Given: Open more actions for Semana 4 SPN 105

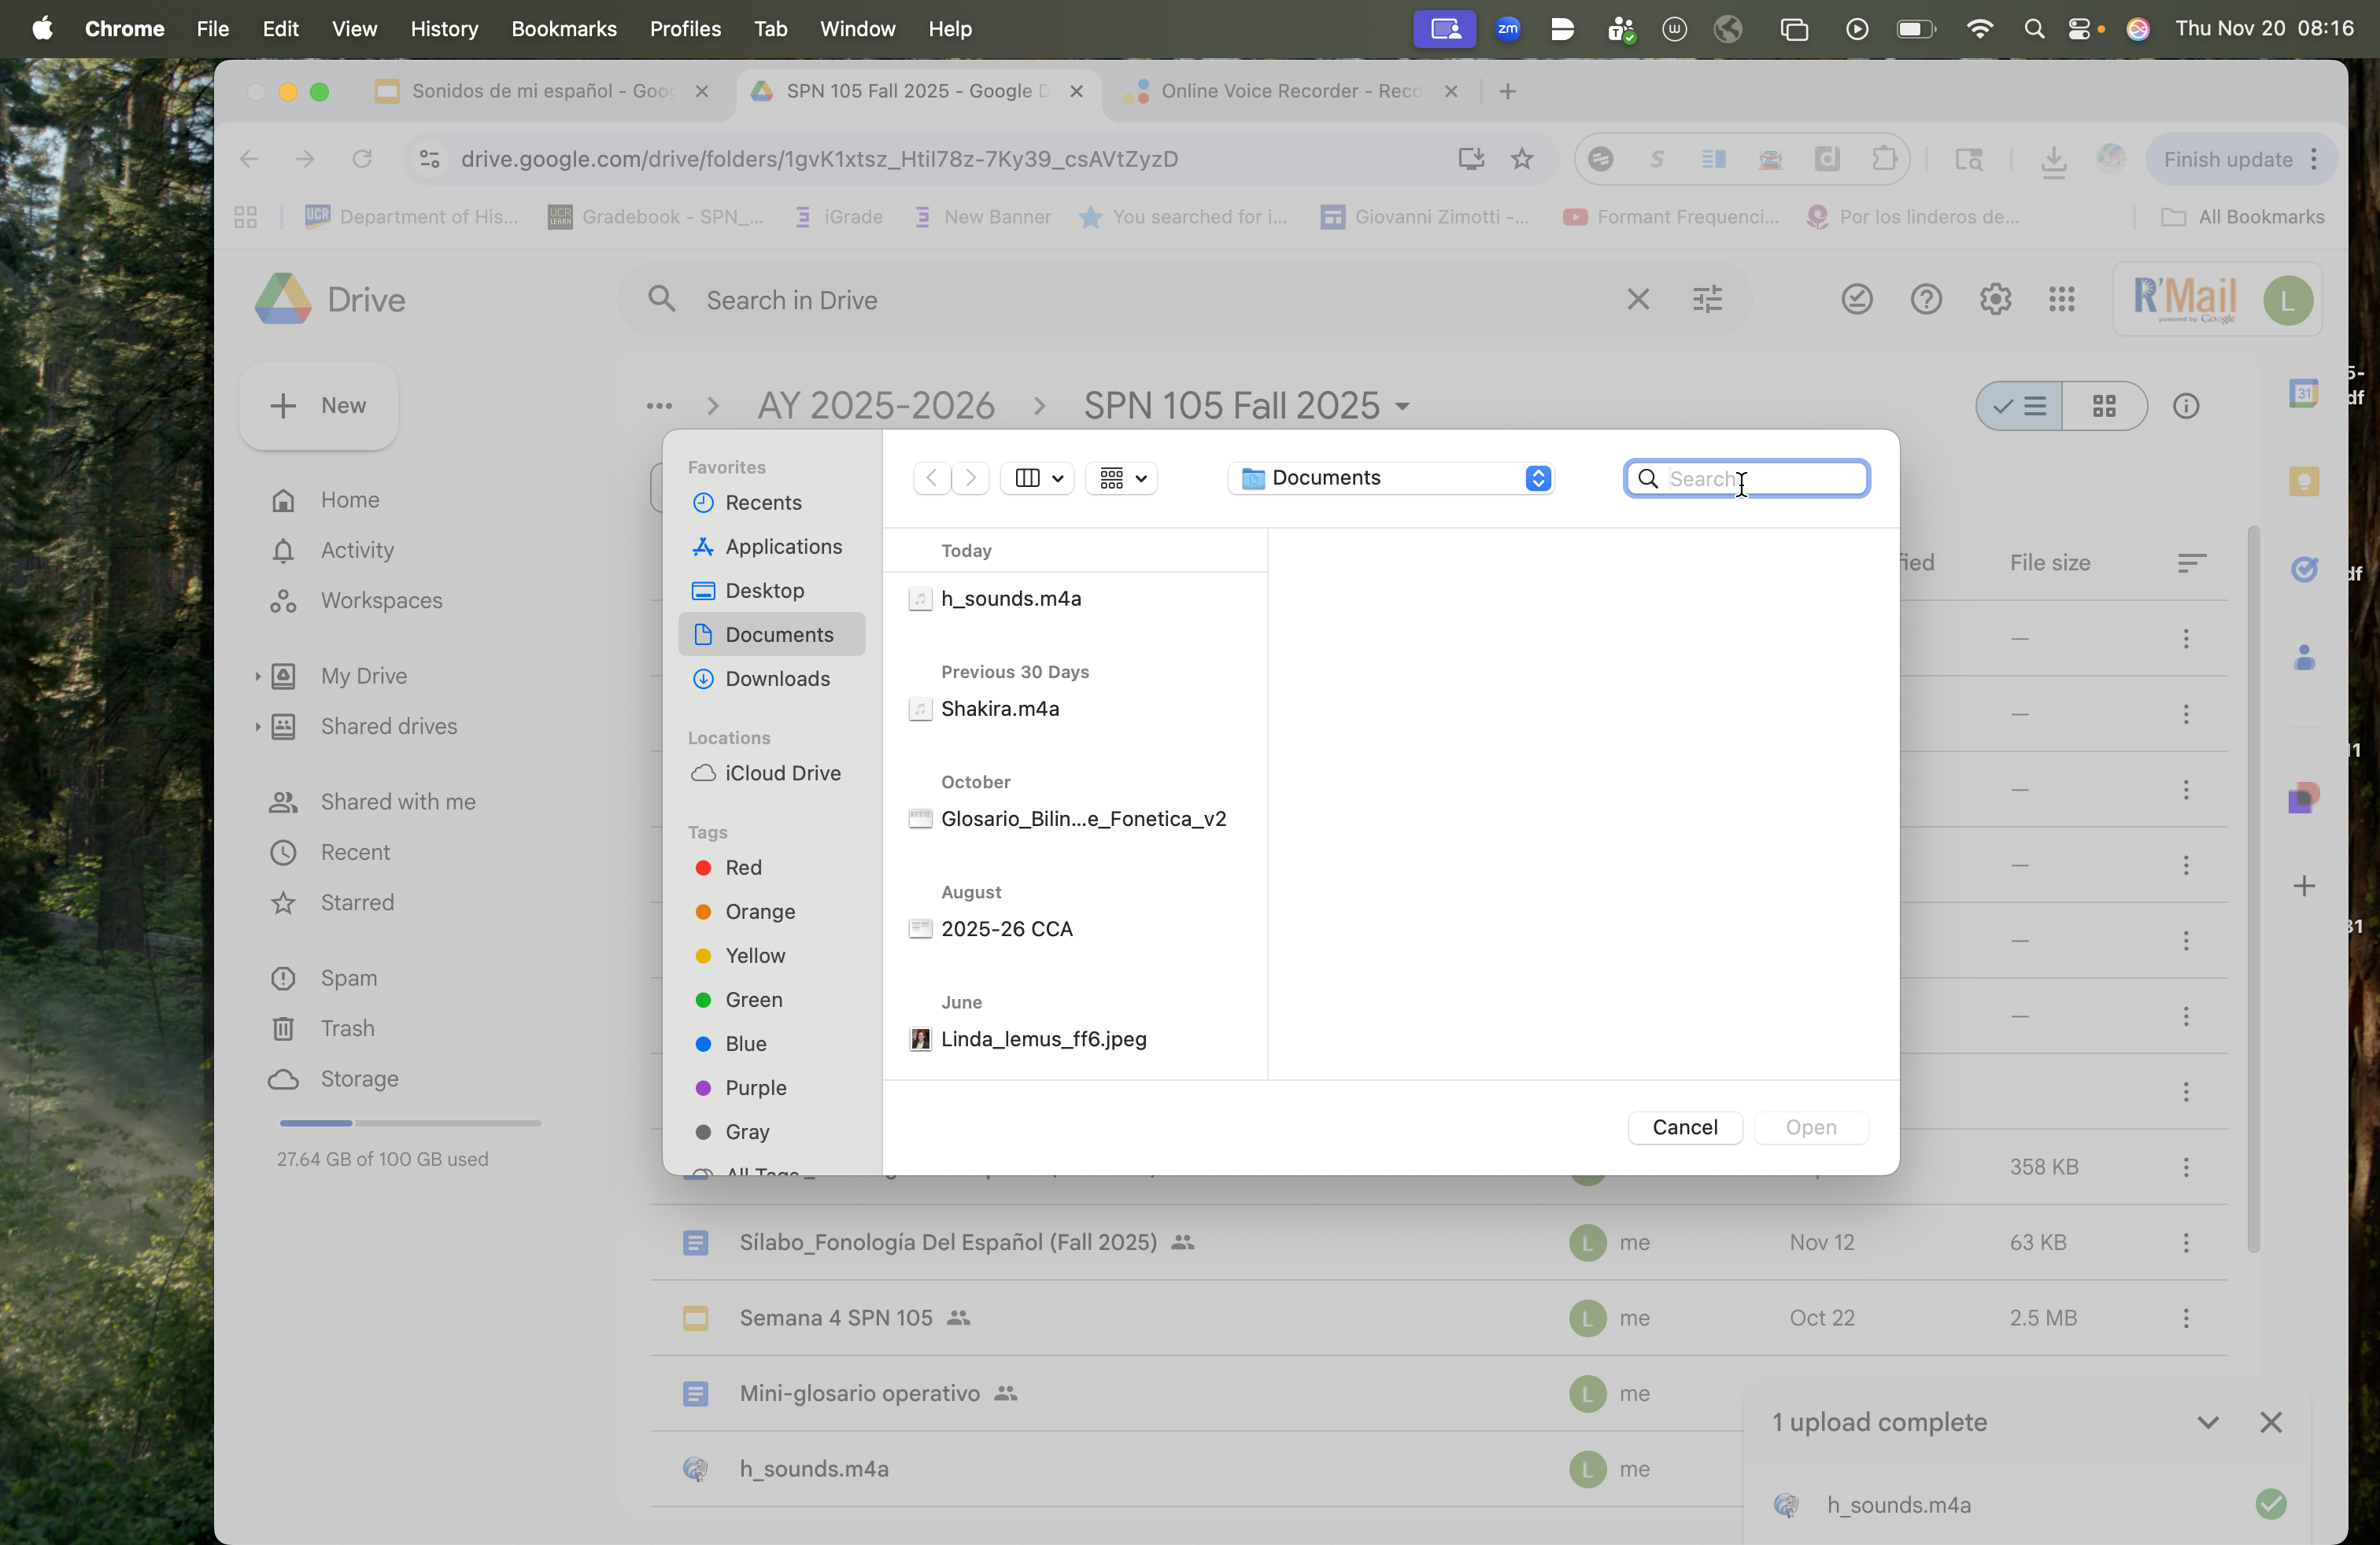Looking at the screenshot, I should [x=2186, y=1318].
